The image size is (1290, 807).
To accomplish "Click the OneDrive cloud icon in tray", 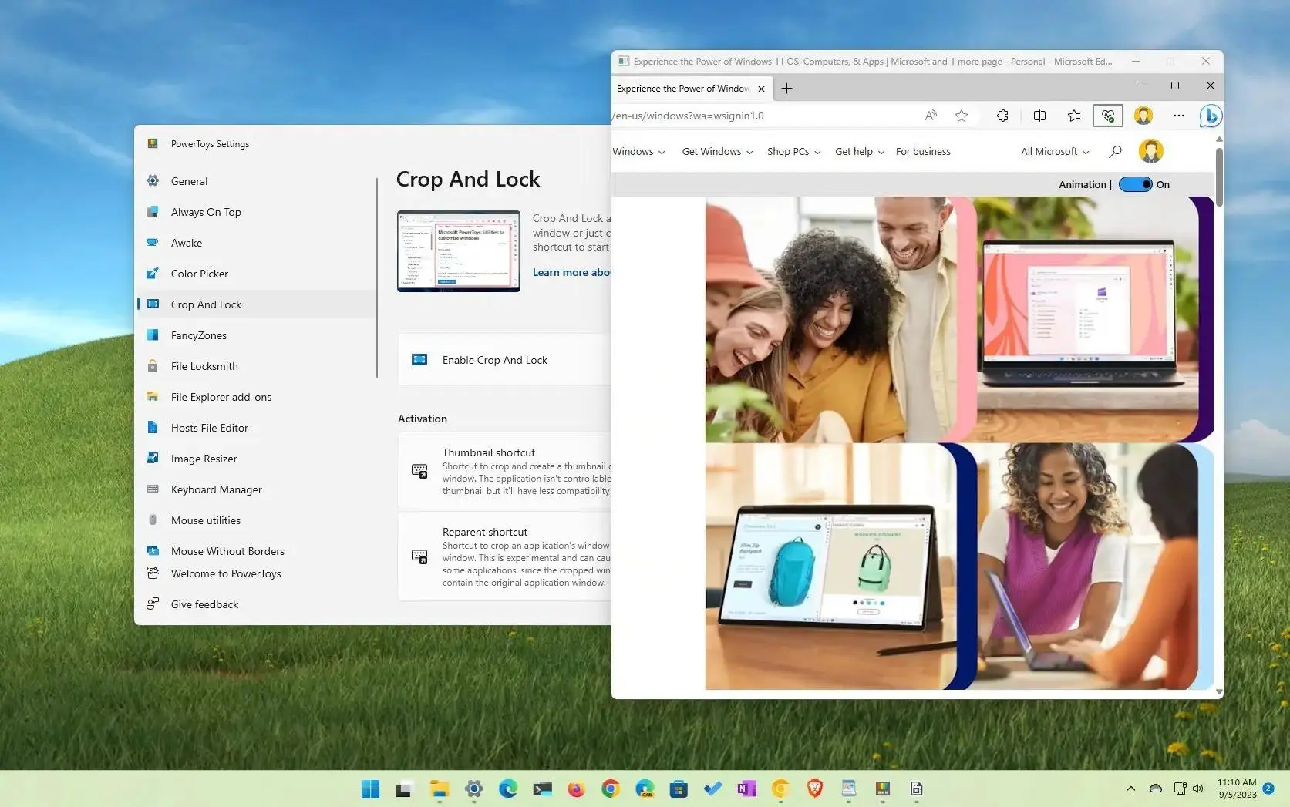I will pyautogui.click(x=1155, y=789).
